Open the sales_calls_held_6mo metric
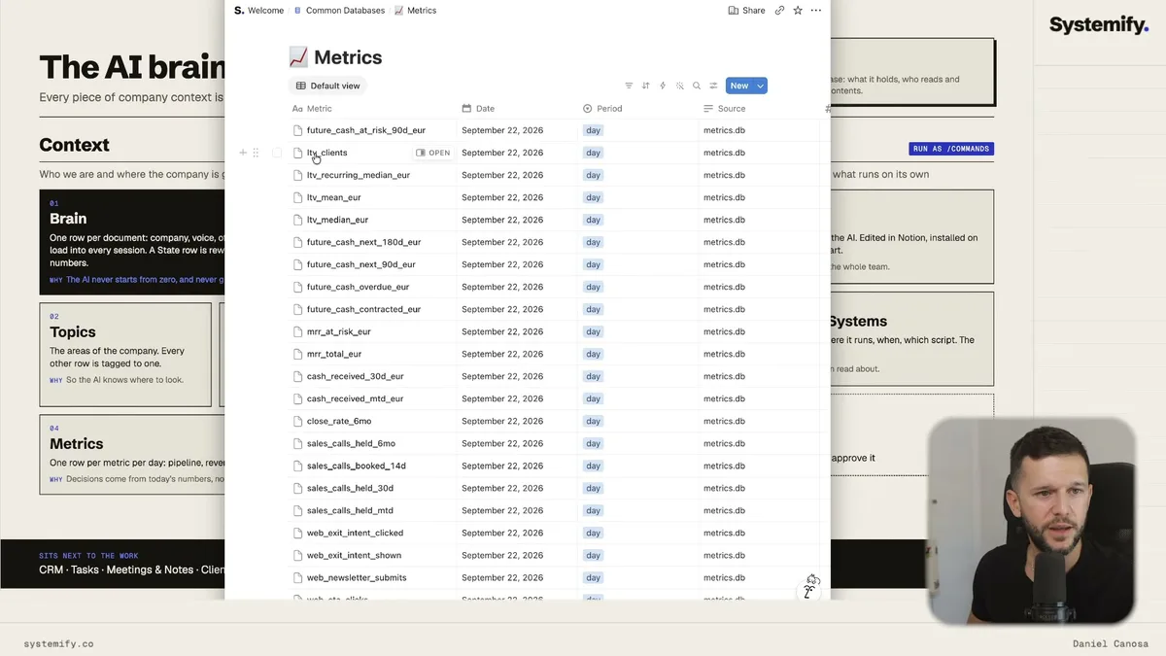 pyautogui.click(x=351, y=443)
